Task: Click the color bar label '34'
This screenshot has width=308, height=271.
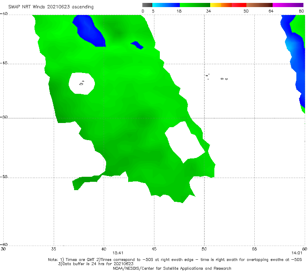Action: click(x=209, y=11)
